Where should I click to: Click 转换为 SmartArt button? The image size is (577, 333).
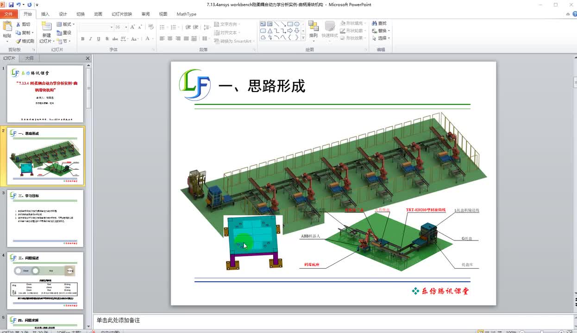234,41
